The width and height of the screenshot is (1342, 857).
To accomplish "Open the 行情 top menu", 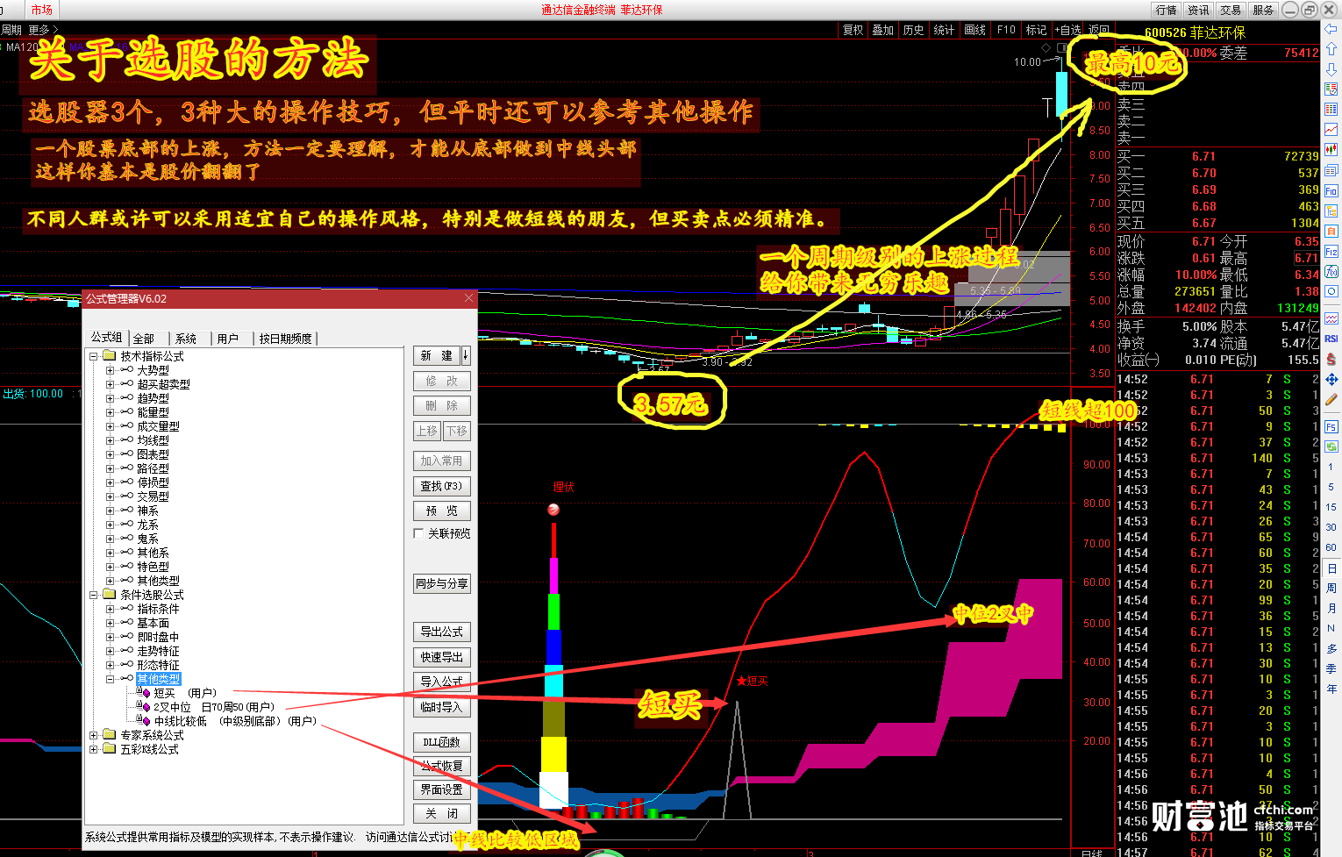I will (x=1166, y=10).
